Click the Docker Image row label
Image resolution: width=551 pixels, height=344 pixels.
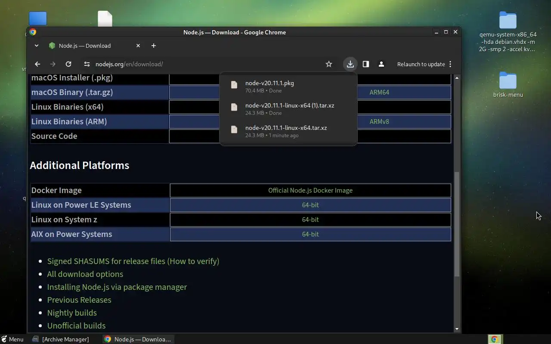[56, 190]
